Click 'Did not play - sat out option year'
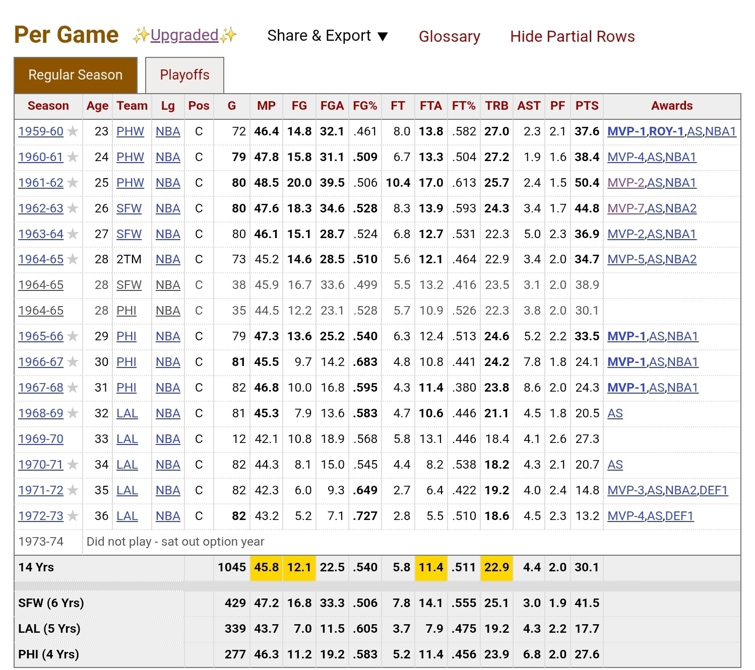Viewport: 755px width, 670px height. coord(175,542)
